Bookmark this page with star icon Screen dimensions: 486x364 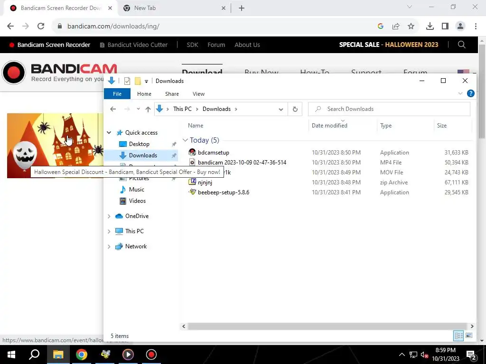click(x=411, y=27)
